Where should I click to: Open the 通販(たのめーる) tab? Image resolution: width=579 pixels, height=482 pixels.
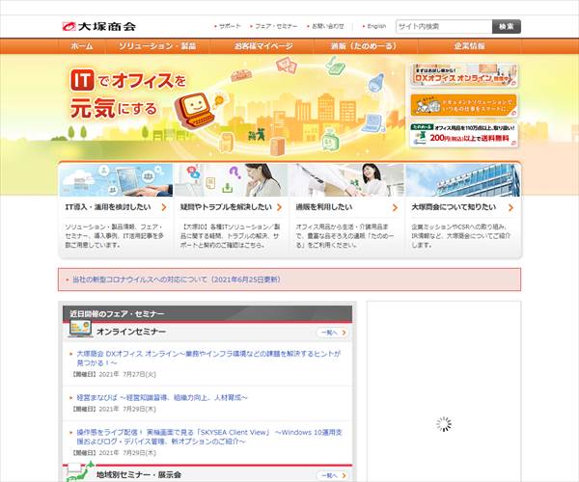tap(365, 46)
